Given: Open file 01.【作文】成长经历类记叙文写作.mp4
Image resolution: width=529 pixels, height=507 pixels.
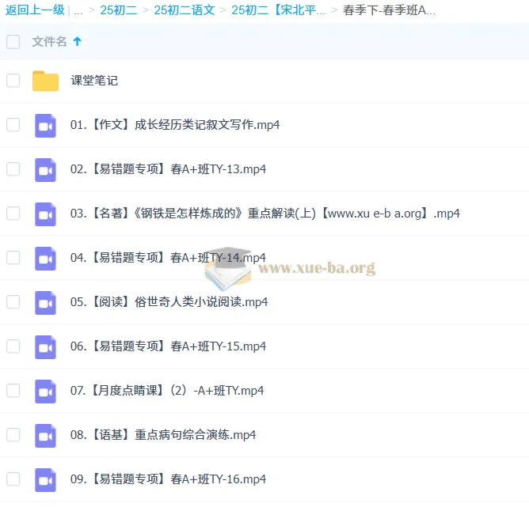Looking at the screenshot, I should tap(175, 125).
